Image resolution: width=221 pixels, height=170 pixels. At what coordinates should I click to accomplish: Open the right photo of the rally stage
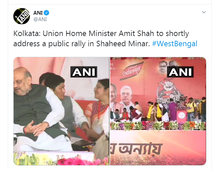(158, 111)
